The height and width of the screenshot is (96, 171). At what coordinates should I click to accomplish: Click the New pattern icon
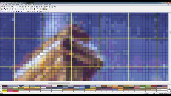pos(2,7)
